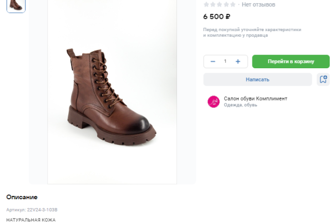Click the minus quantity button
This screenshot has height=222, width=333.
point(213,62)
